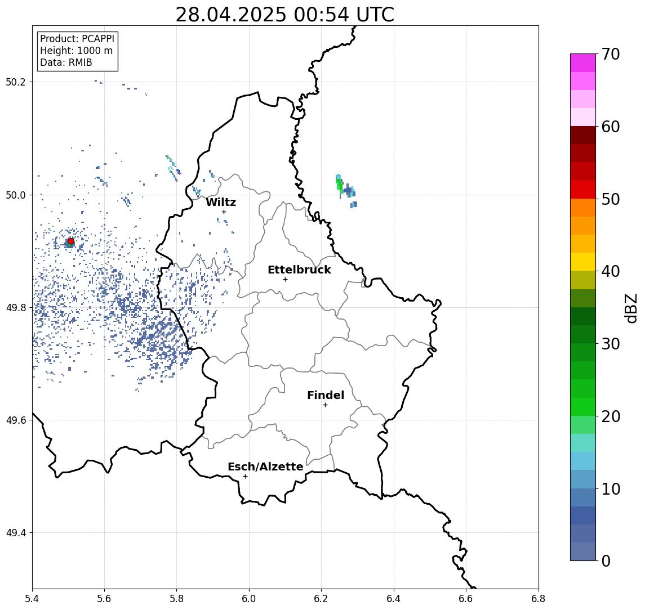645x610 pixels.
Task: Click the yellow swatch just above 40 dBZ
Action: pyautogui.click(x=583, y=262)
